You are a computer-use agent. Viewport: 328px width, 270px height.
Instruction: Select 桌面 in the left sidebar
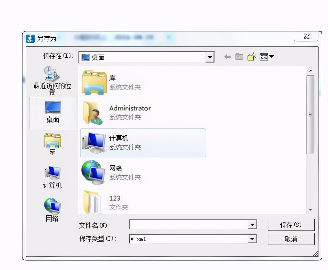[x=52, y=113]
